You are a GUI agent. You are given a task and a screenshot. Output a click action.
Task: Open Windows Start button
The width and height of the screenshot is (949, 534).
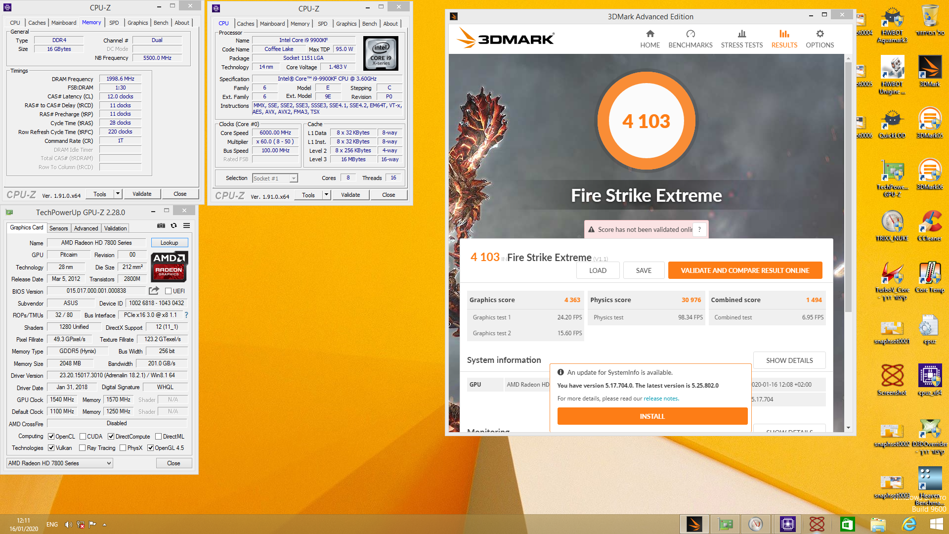(x=937, y=524)
